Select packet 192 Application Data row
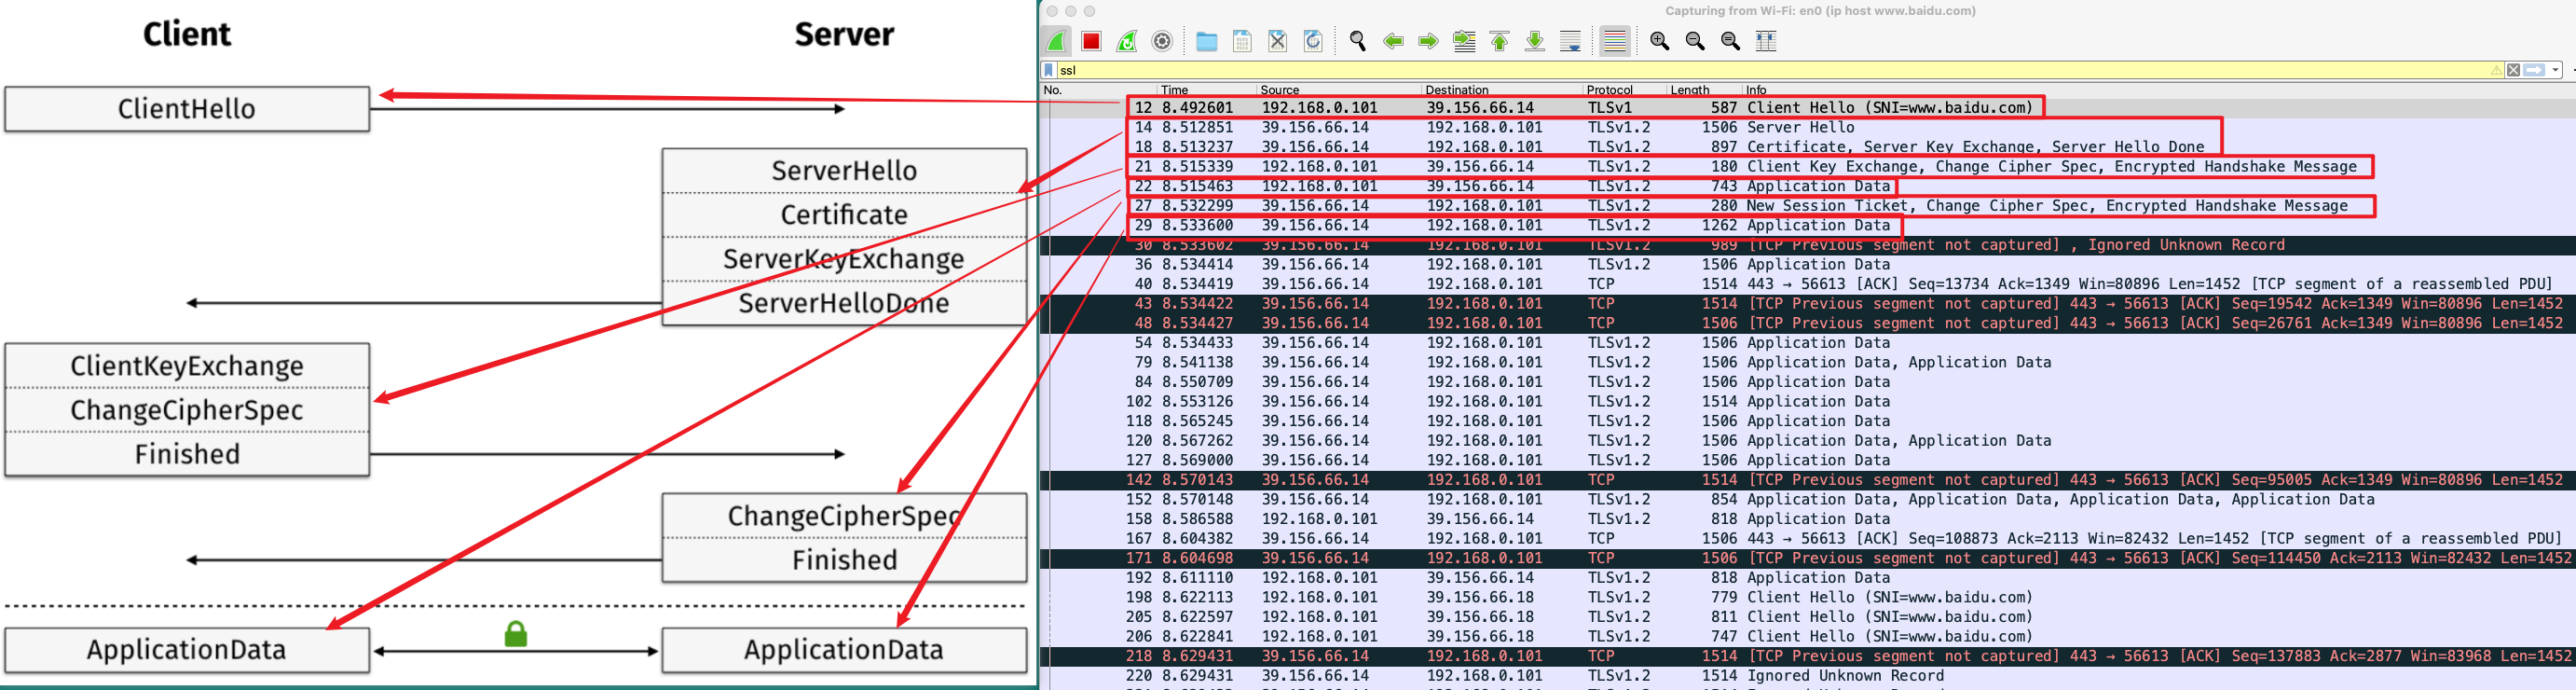Viewport: 2576px width, 690px height. point(1807,577)
